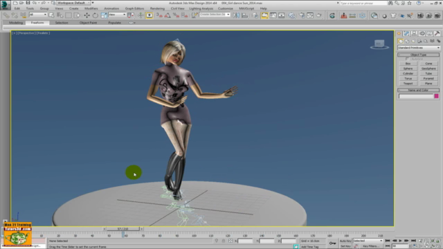Open the Workspace: Default dropdown
The width and height of the screenshot is (443, 249).
[x=73, y=3]
